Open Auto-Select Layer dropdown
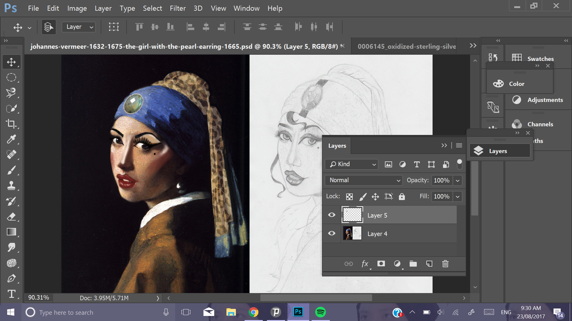Screen dimensions: 572x321 tap(79, 27)
